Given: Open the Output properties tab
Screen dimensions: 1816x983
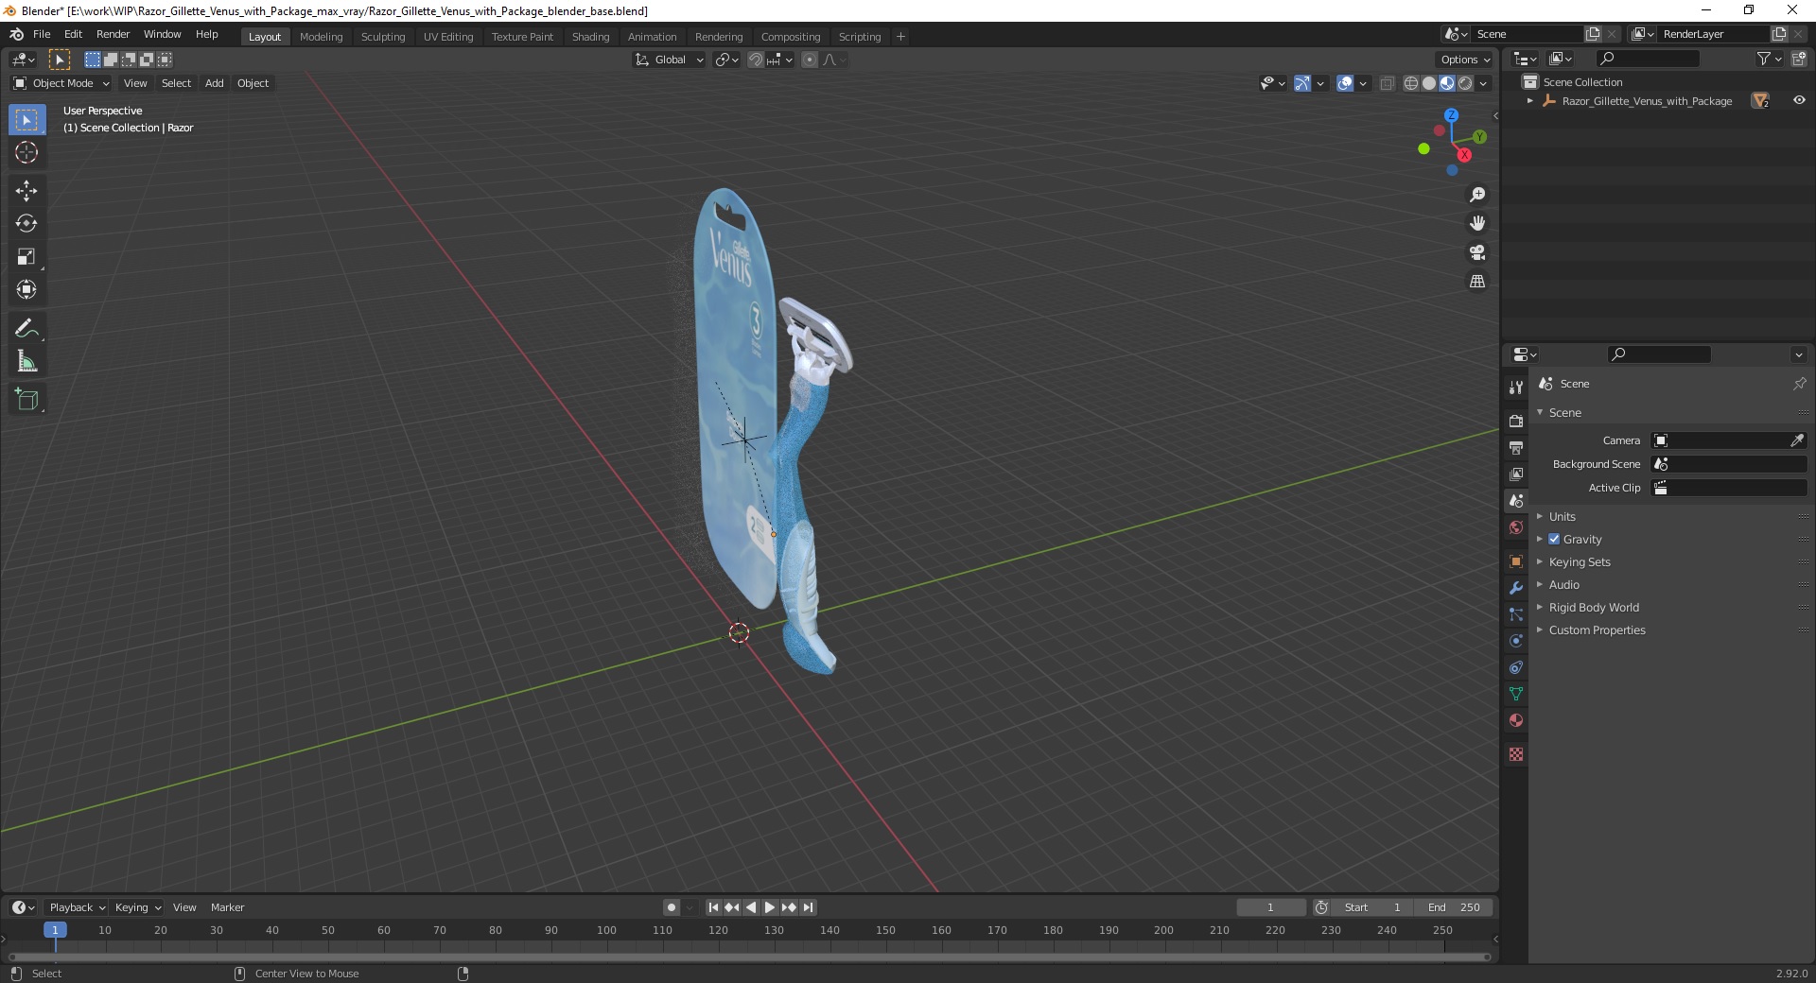Looking at the screenshot, I should (x=1516, y=447).
